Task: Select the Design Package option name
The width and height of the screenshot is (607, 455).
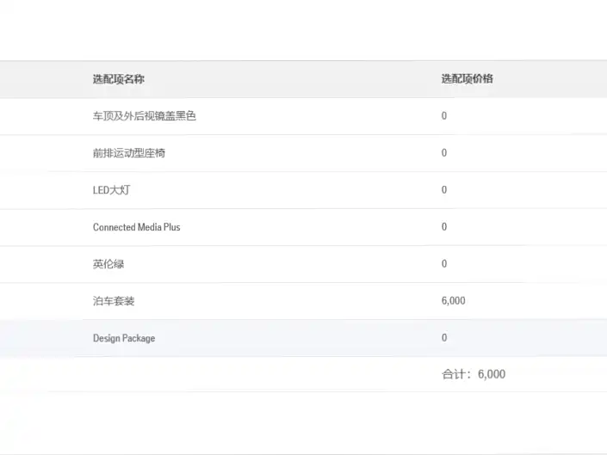Action: click(x=124, y=338)
